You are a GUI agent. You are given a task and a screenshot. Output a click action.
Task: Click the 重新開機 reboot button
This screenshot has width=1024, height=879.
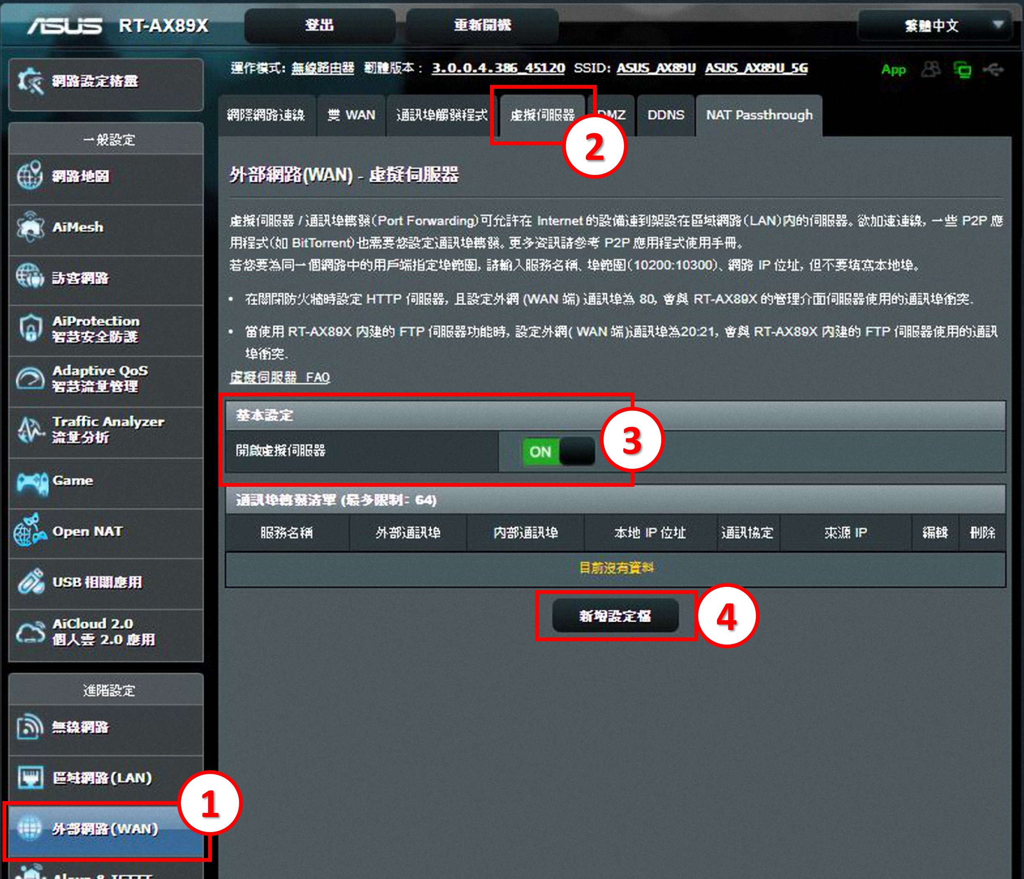coord(482,25)
